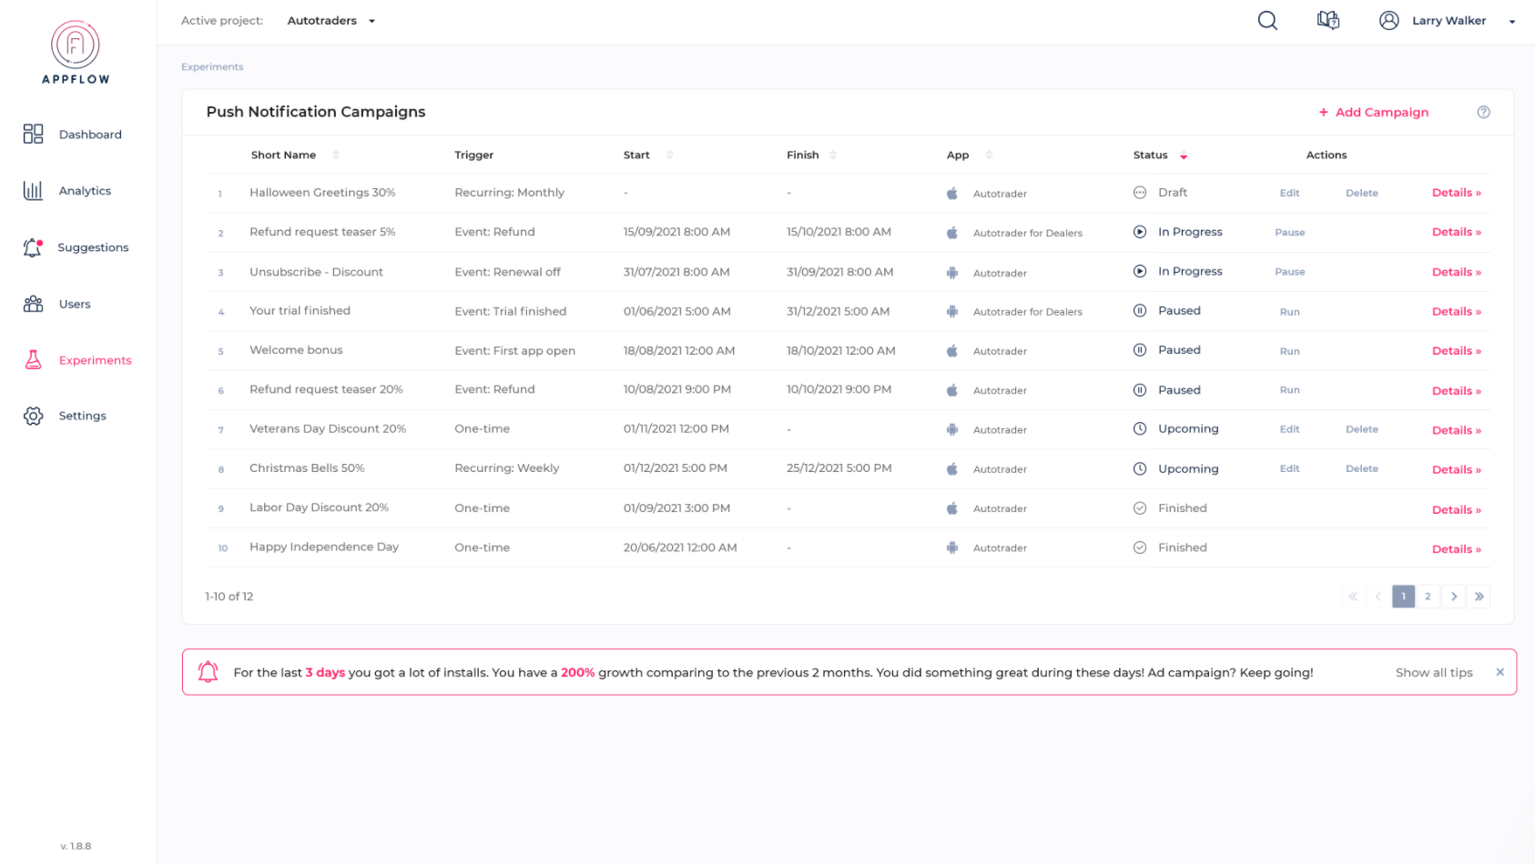Pause the Unsubscribe - Discount campaign
This screenshot has height=864, width=1535.
(x=1289, y=271)
